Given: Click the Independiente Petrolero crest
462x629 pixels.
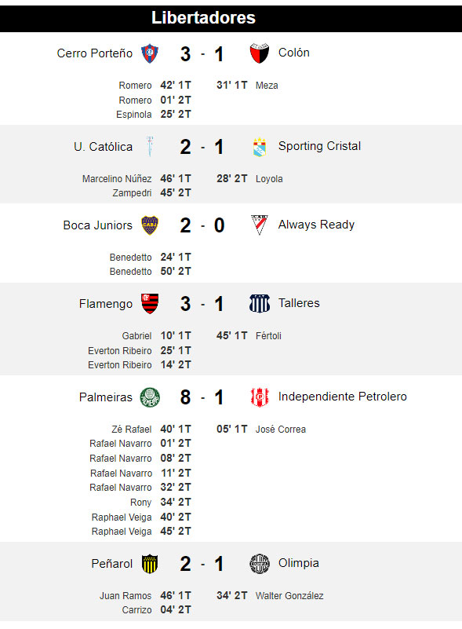Looking at the screenshot, I should click(260, 397).
